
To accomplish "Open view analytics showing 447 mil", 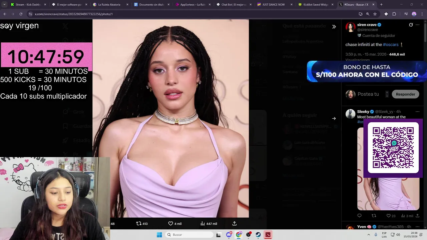I will click(208, 224).
